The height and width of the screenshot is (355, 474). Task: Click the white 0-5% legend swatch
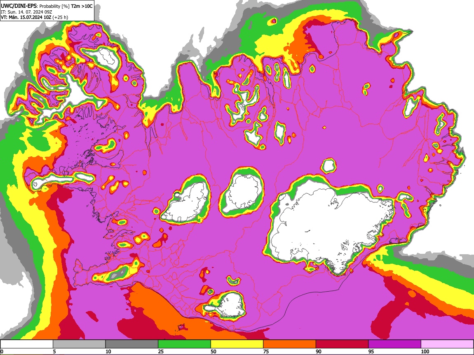point(27,344)
